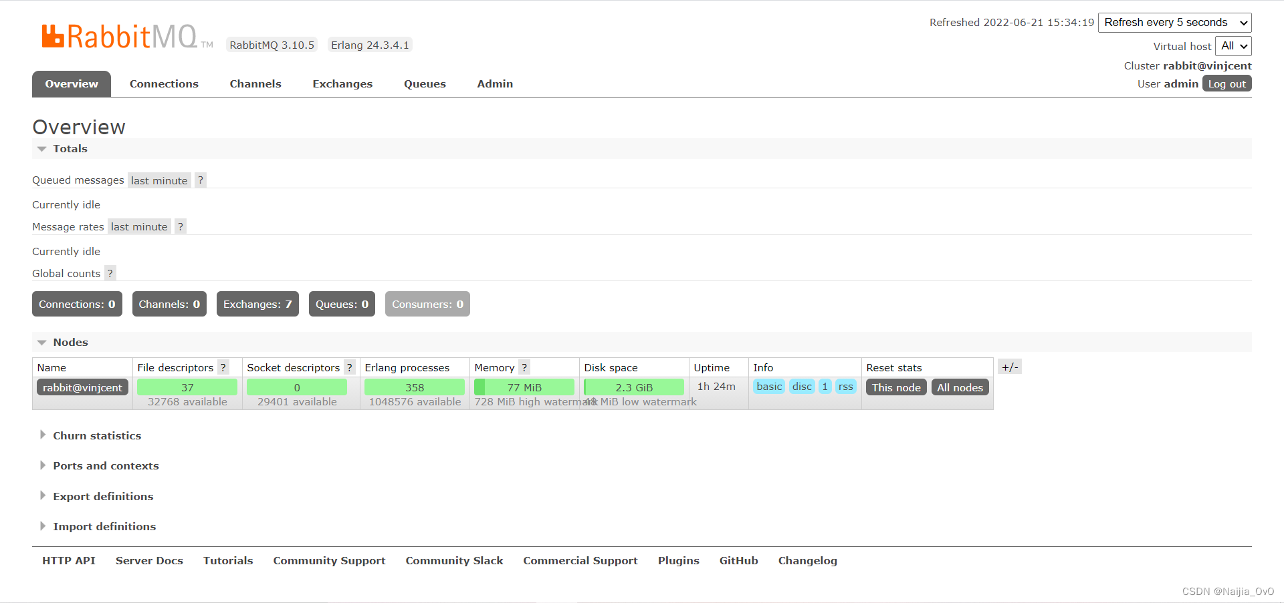The height and width of the screenshot is (603, 1284).
Task: Click the File descriptors 37 usage bar
Action: click(187, 387)
